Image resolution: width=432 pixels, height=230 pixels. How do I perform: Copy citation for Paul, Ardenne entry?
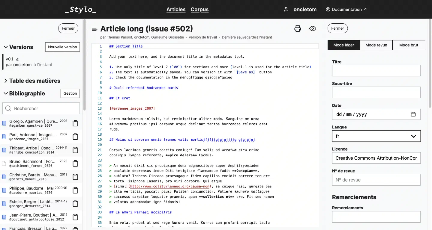[76, 137]
